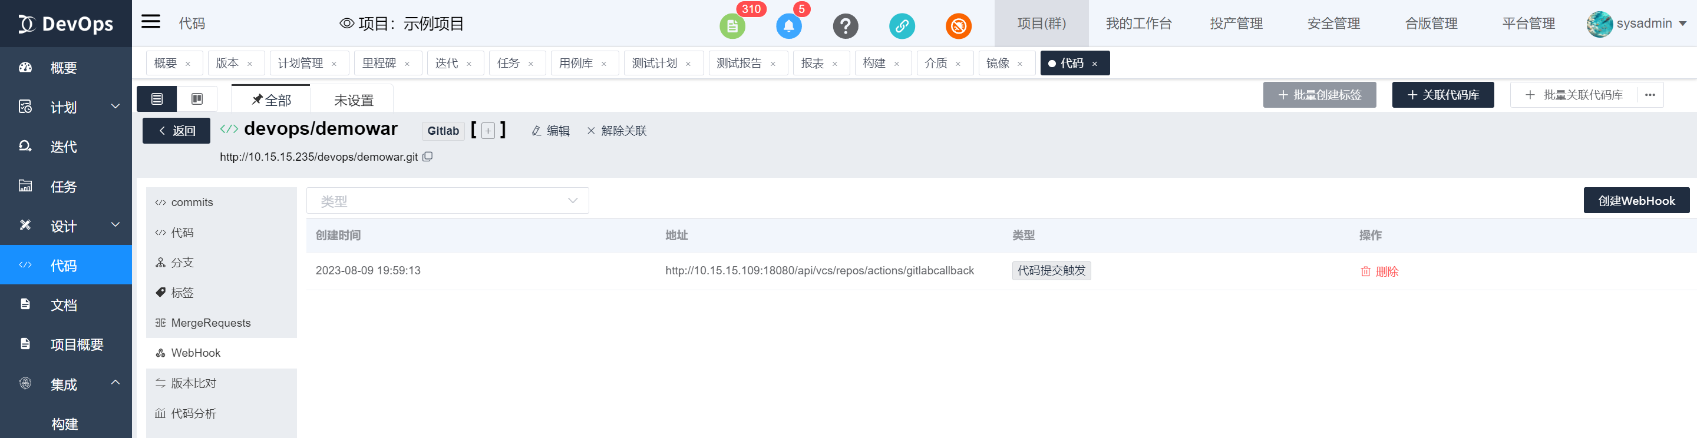This screenshot has height=438, width=1697.
Task: Open the blue bell alerts icon
Action: click(788, 26)
